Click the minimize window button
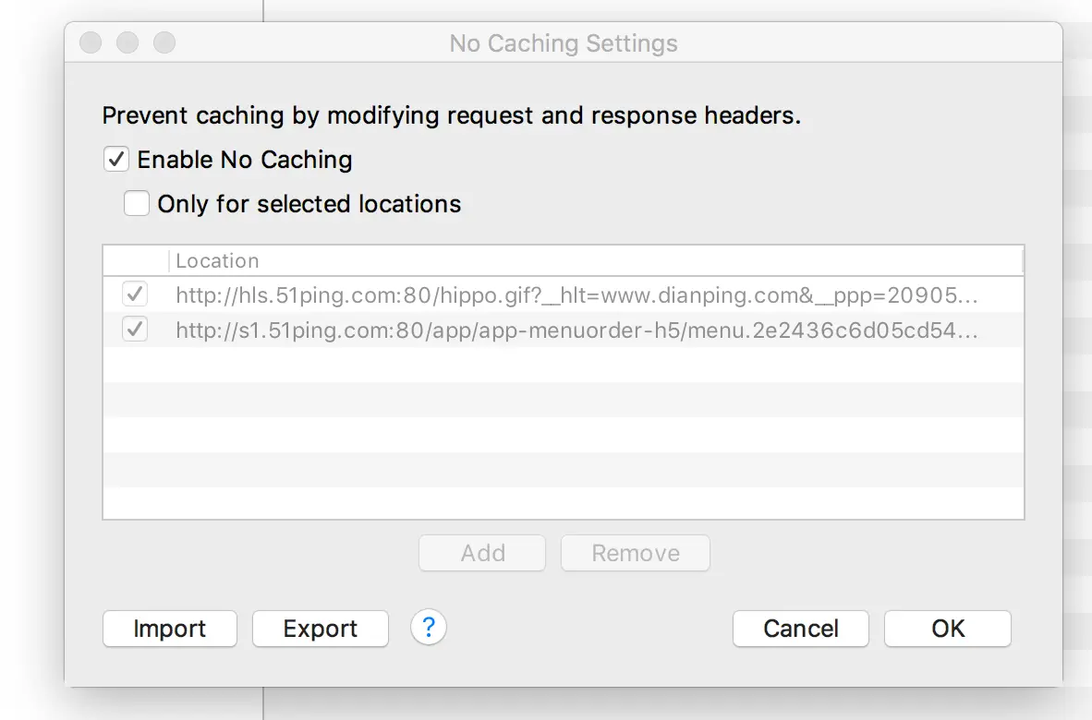Viewport: 1092px width, 720px height. coord(127,42)
